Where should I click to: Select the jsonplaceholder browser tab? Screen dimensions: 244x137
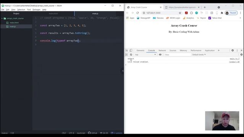click(x=182, y=7)
